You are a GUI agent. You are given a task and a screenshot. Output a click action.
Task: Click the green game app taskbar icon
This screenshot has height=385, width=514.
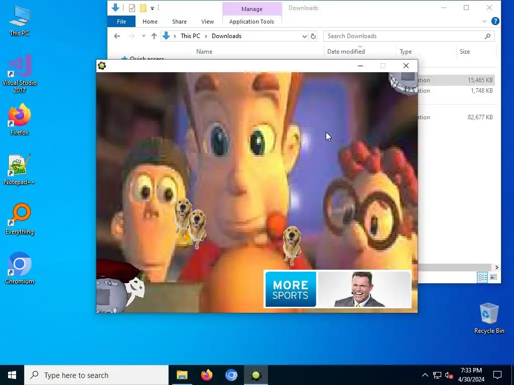point(256,375)
